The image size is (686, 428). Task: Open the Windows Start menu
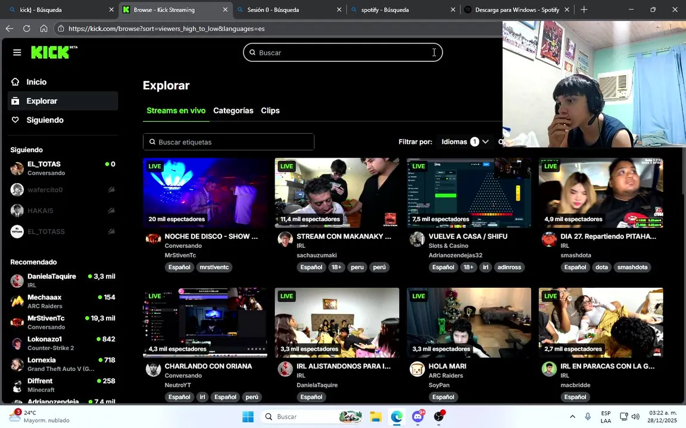pos(248,417)
